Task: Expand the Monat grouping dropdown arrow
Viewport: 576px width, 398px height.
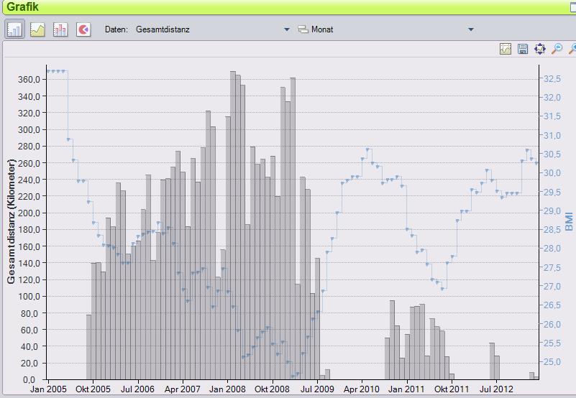Action: (471, 29)
